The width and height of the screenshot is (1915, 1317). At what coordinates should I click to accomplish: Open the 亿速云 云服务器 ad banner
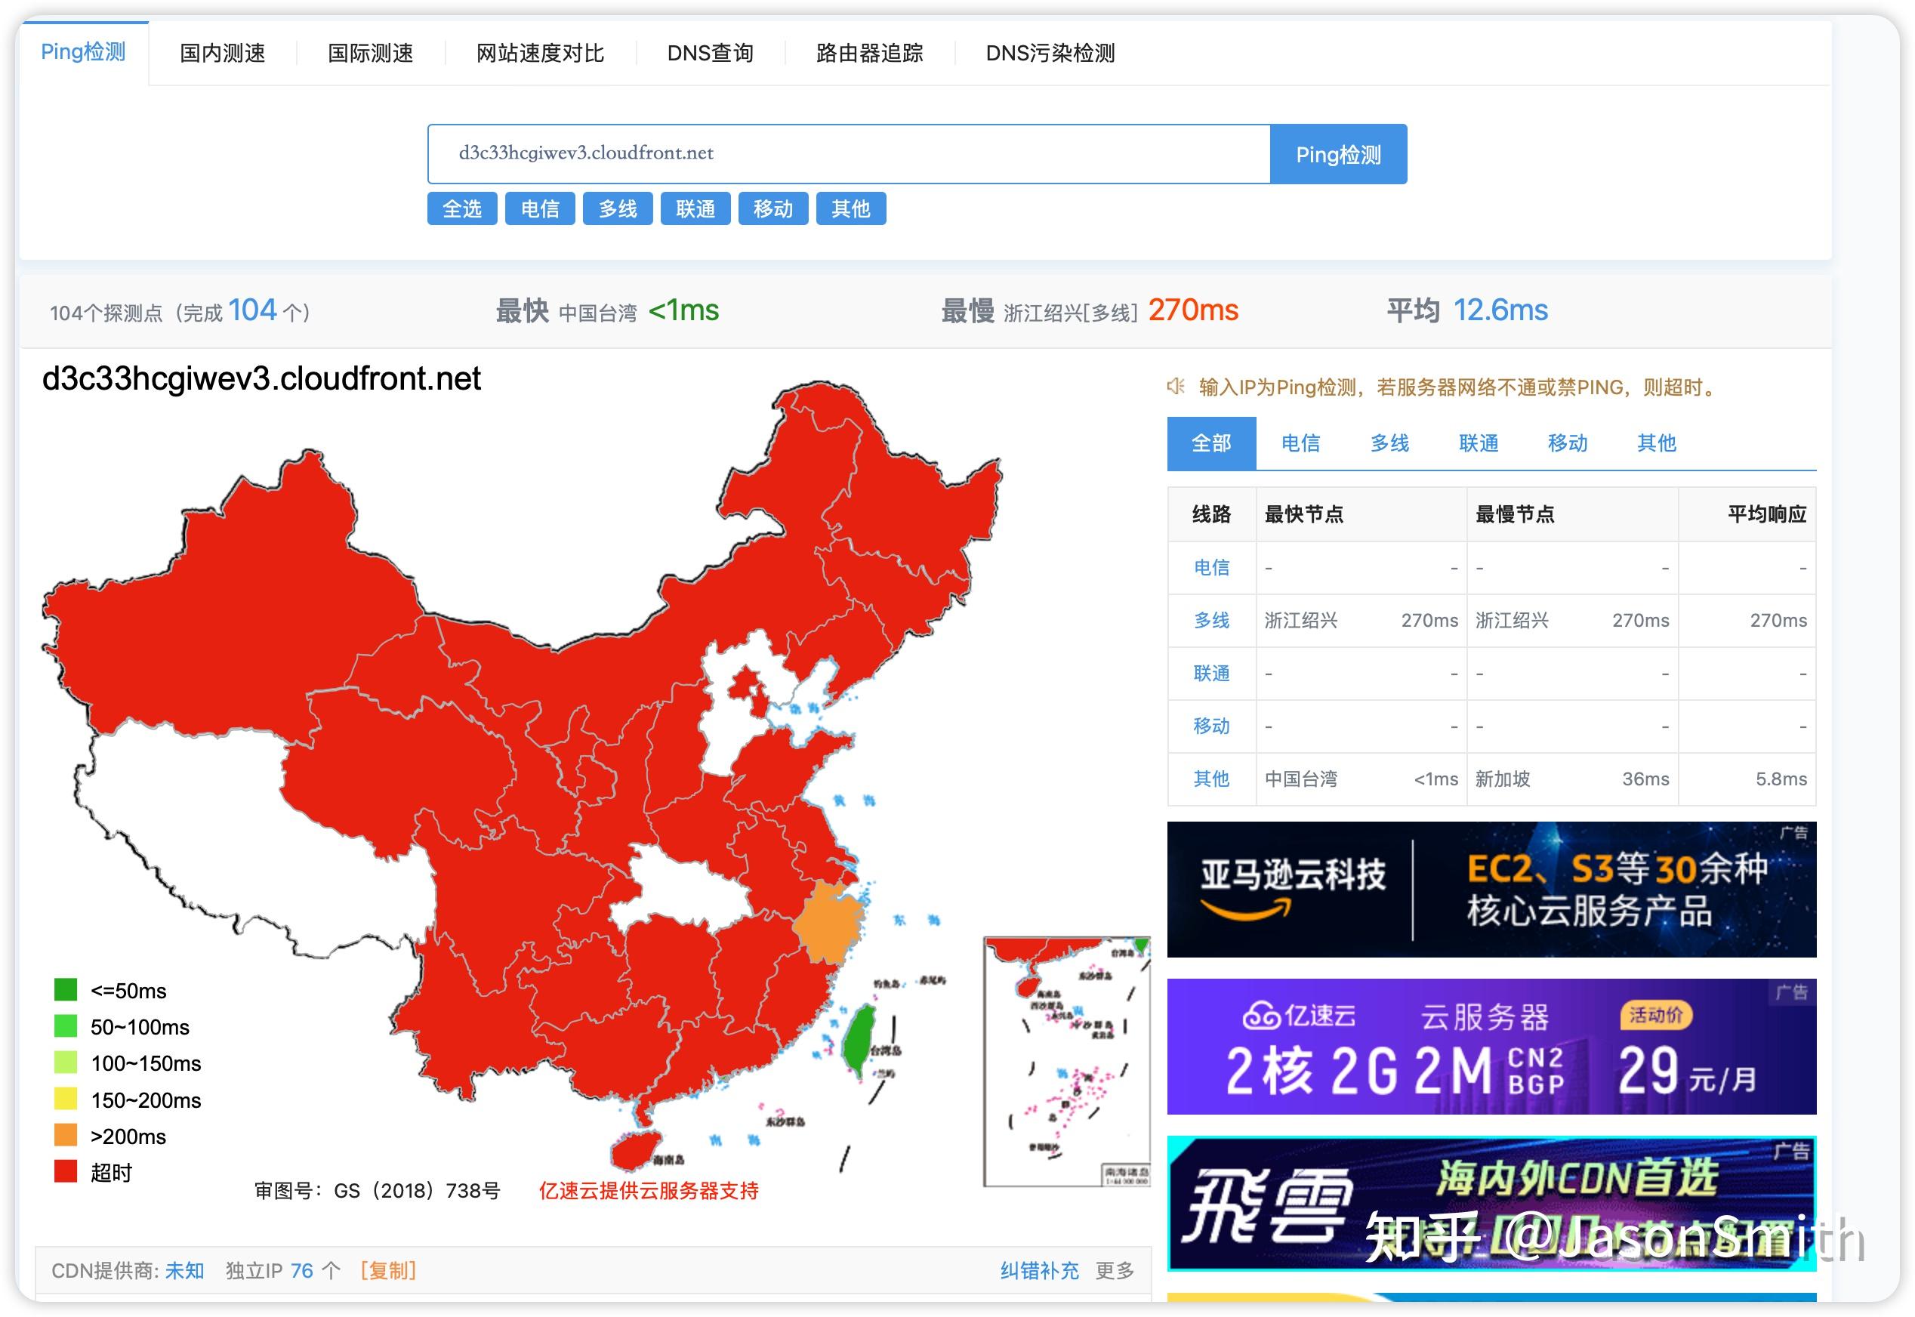(x=1491, y=1047)
